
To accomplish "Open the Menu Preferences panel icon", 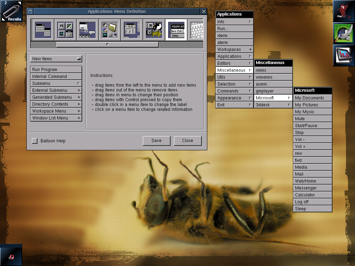I will (x=43, y=30).
